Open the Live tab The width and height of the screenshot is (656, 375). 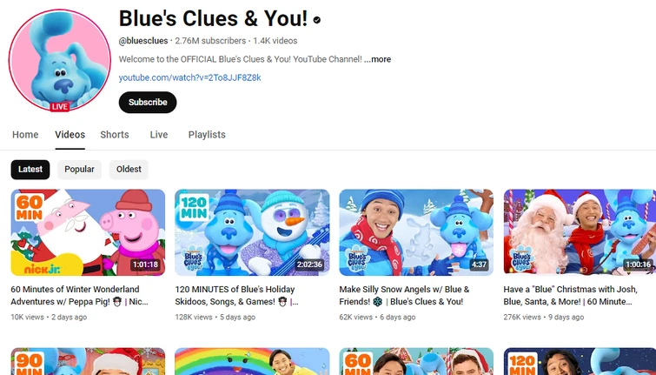[158, 135]
